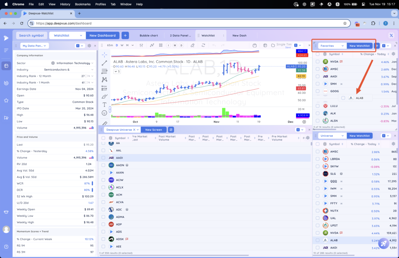This screenshot has width=399, height=258.
Task: Tick the NVDA checkbox in Favorites watchlist
Action: [318, 62]
